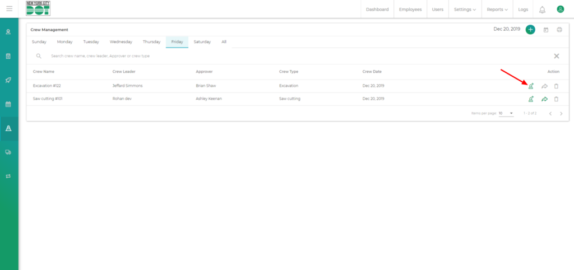The width and height of the screenshot is (574, 270).
Task: Click the print icon
Action: pyautogui.click(x=559, y=30)
